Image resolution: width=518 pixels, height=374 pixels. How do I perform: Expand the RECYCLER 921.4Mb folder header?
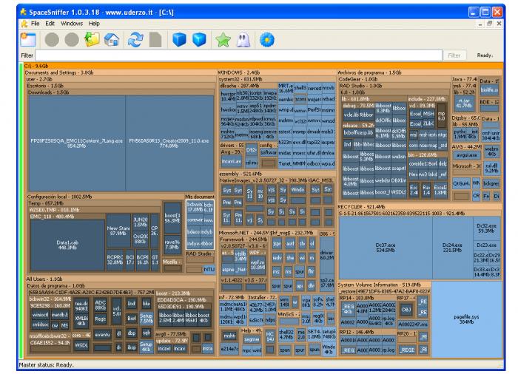(362, 208)
